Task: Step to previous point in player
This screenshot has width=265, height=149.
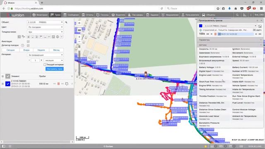Action: (212, 34)
